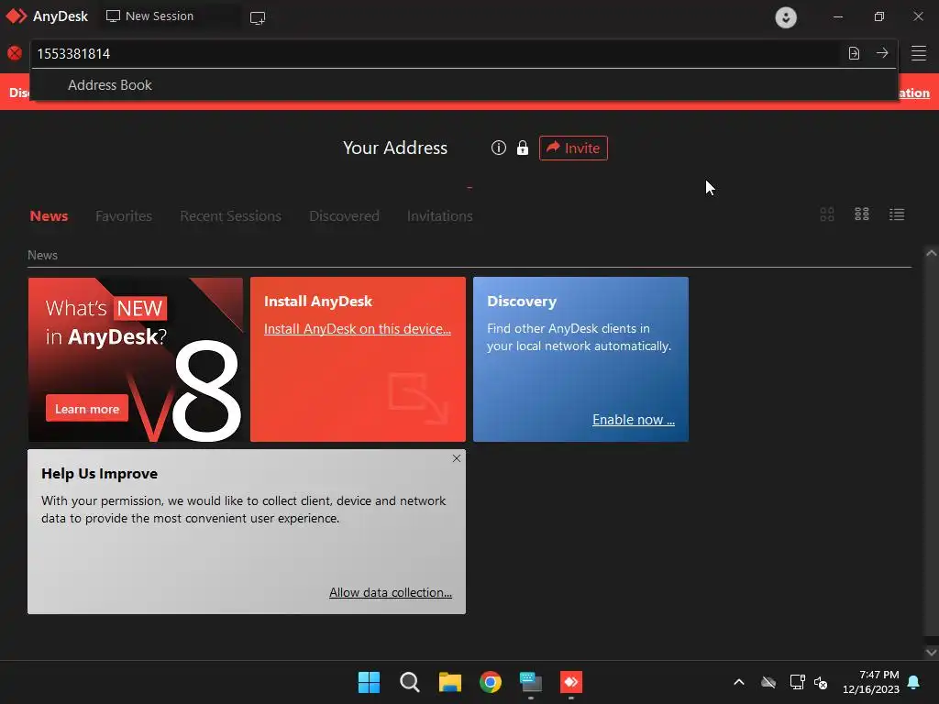Open the profile dropdown in title bar
The image size is (939, 704).
click(x=786, y=16)
